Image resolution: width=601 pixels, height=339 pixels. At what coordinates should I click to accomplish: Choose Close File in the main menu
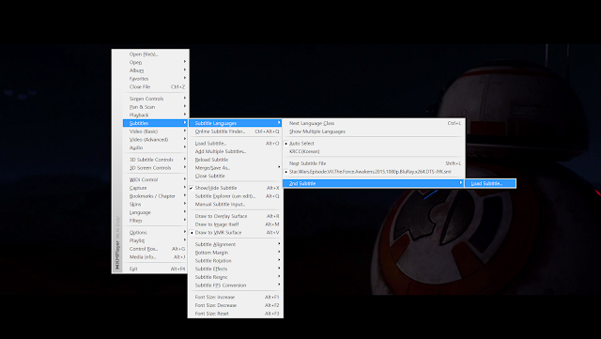(x=155, y=86)
